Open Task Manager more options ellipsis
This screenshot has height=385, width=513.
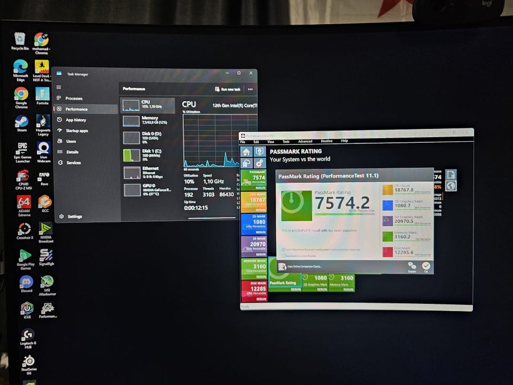(x=250, y=89)
